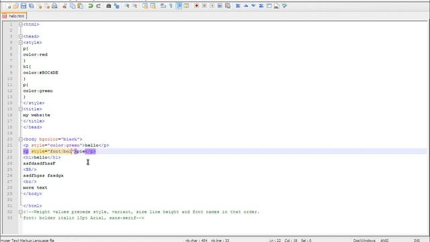
Task: Open Find with the binoculars icon
Action: click(109, 6)
